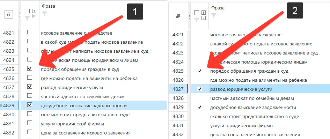
Task: Uncheck the highlighted row 4827 checkbox in right table
Action: (x=200, y=89)
